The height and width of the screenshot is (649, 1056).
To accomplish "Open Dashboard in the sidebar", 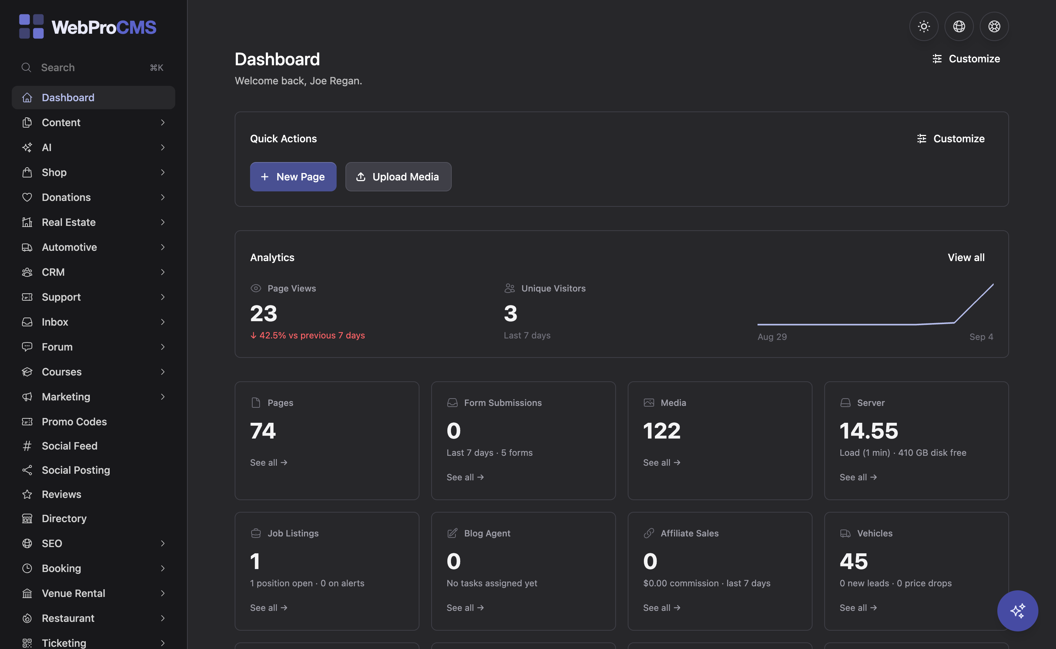I will click(93, 98).
